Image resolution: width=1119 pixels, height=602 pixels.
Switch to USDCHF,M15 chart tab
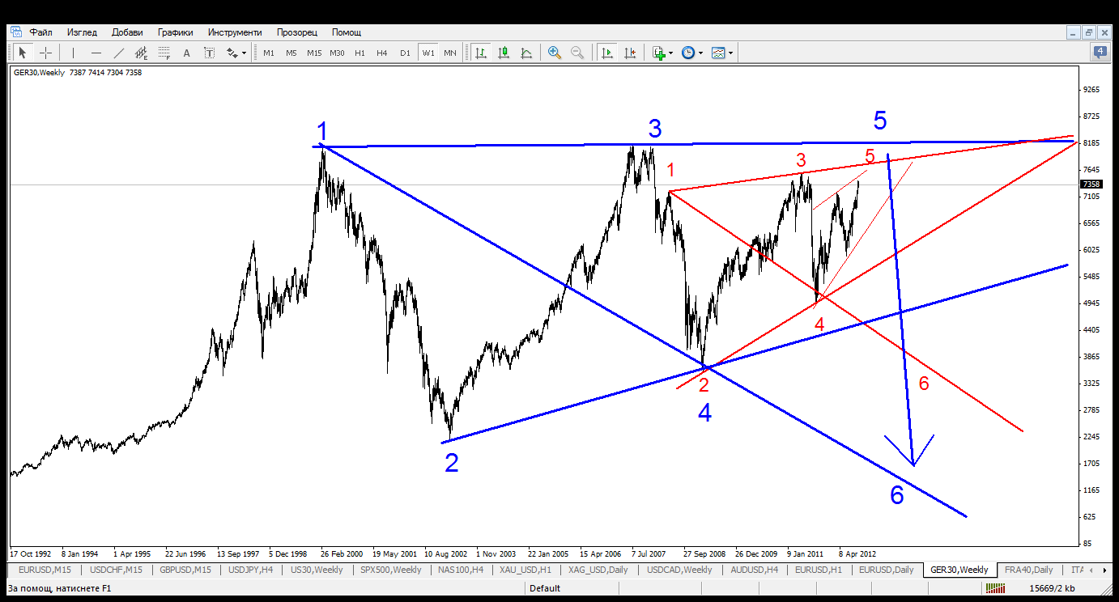point(117,570)
